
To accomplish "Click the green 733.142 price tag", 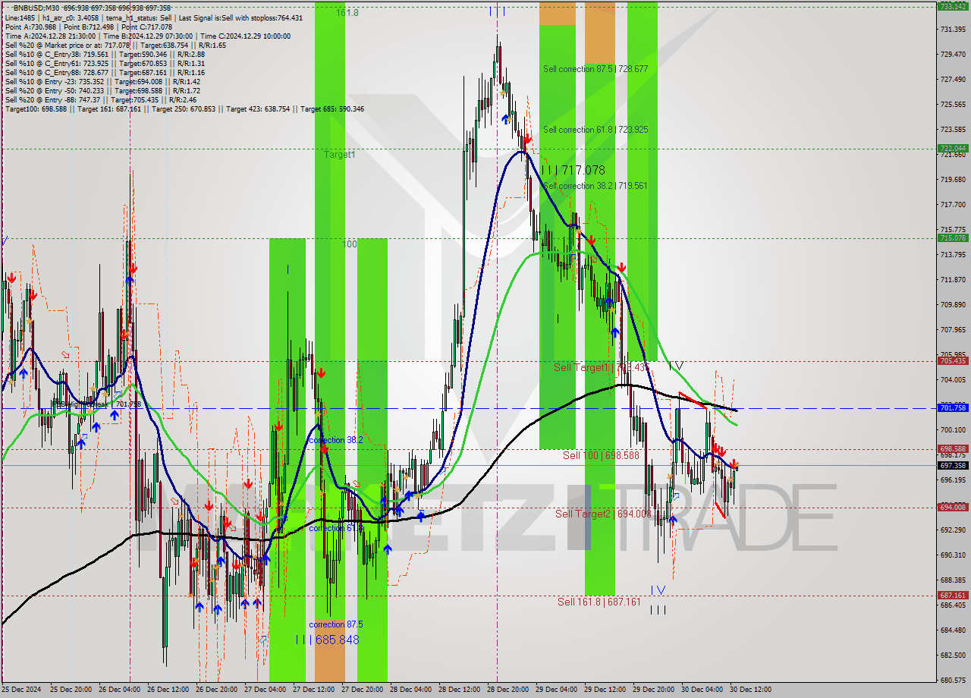I will point(953,6).
